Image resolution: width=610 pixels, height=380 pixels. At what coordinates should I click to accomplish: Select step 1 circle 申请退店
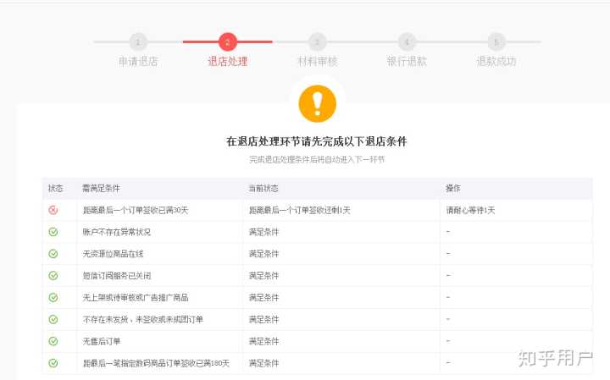[x=138, y=41]
